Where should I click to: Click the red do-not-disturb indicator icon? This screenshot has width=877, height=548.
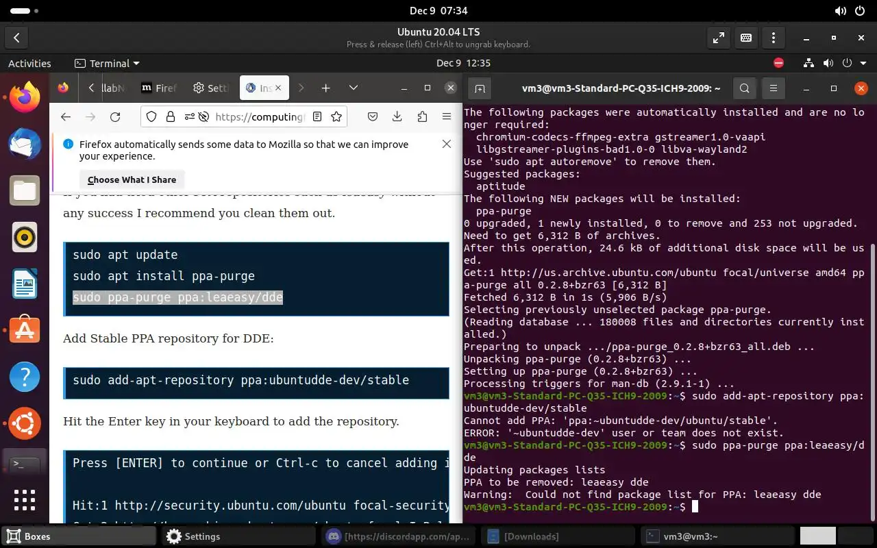click(778, 63)
